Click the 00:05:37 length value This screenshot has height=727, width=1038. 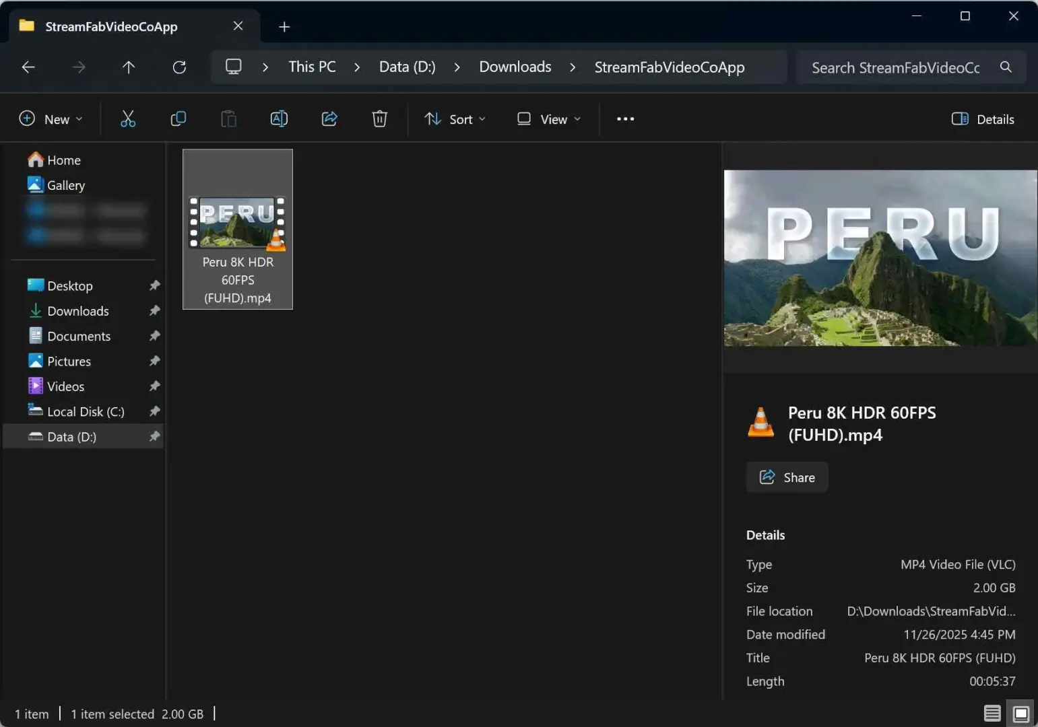click(992, 681)
